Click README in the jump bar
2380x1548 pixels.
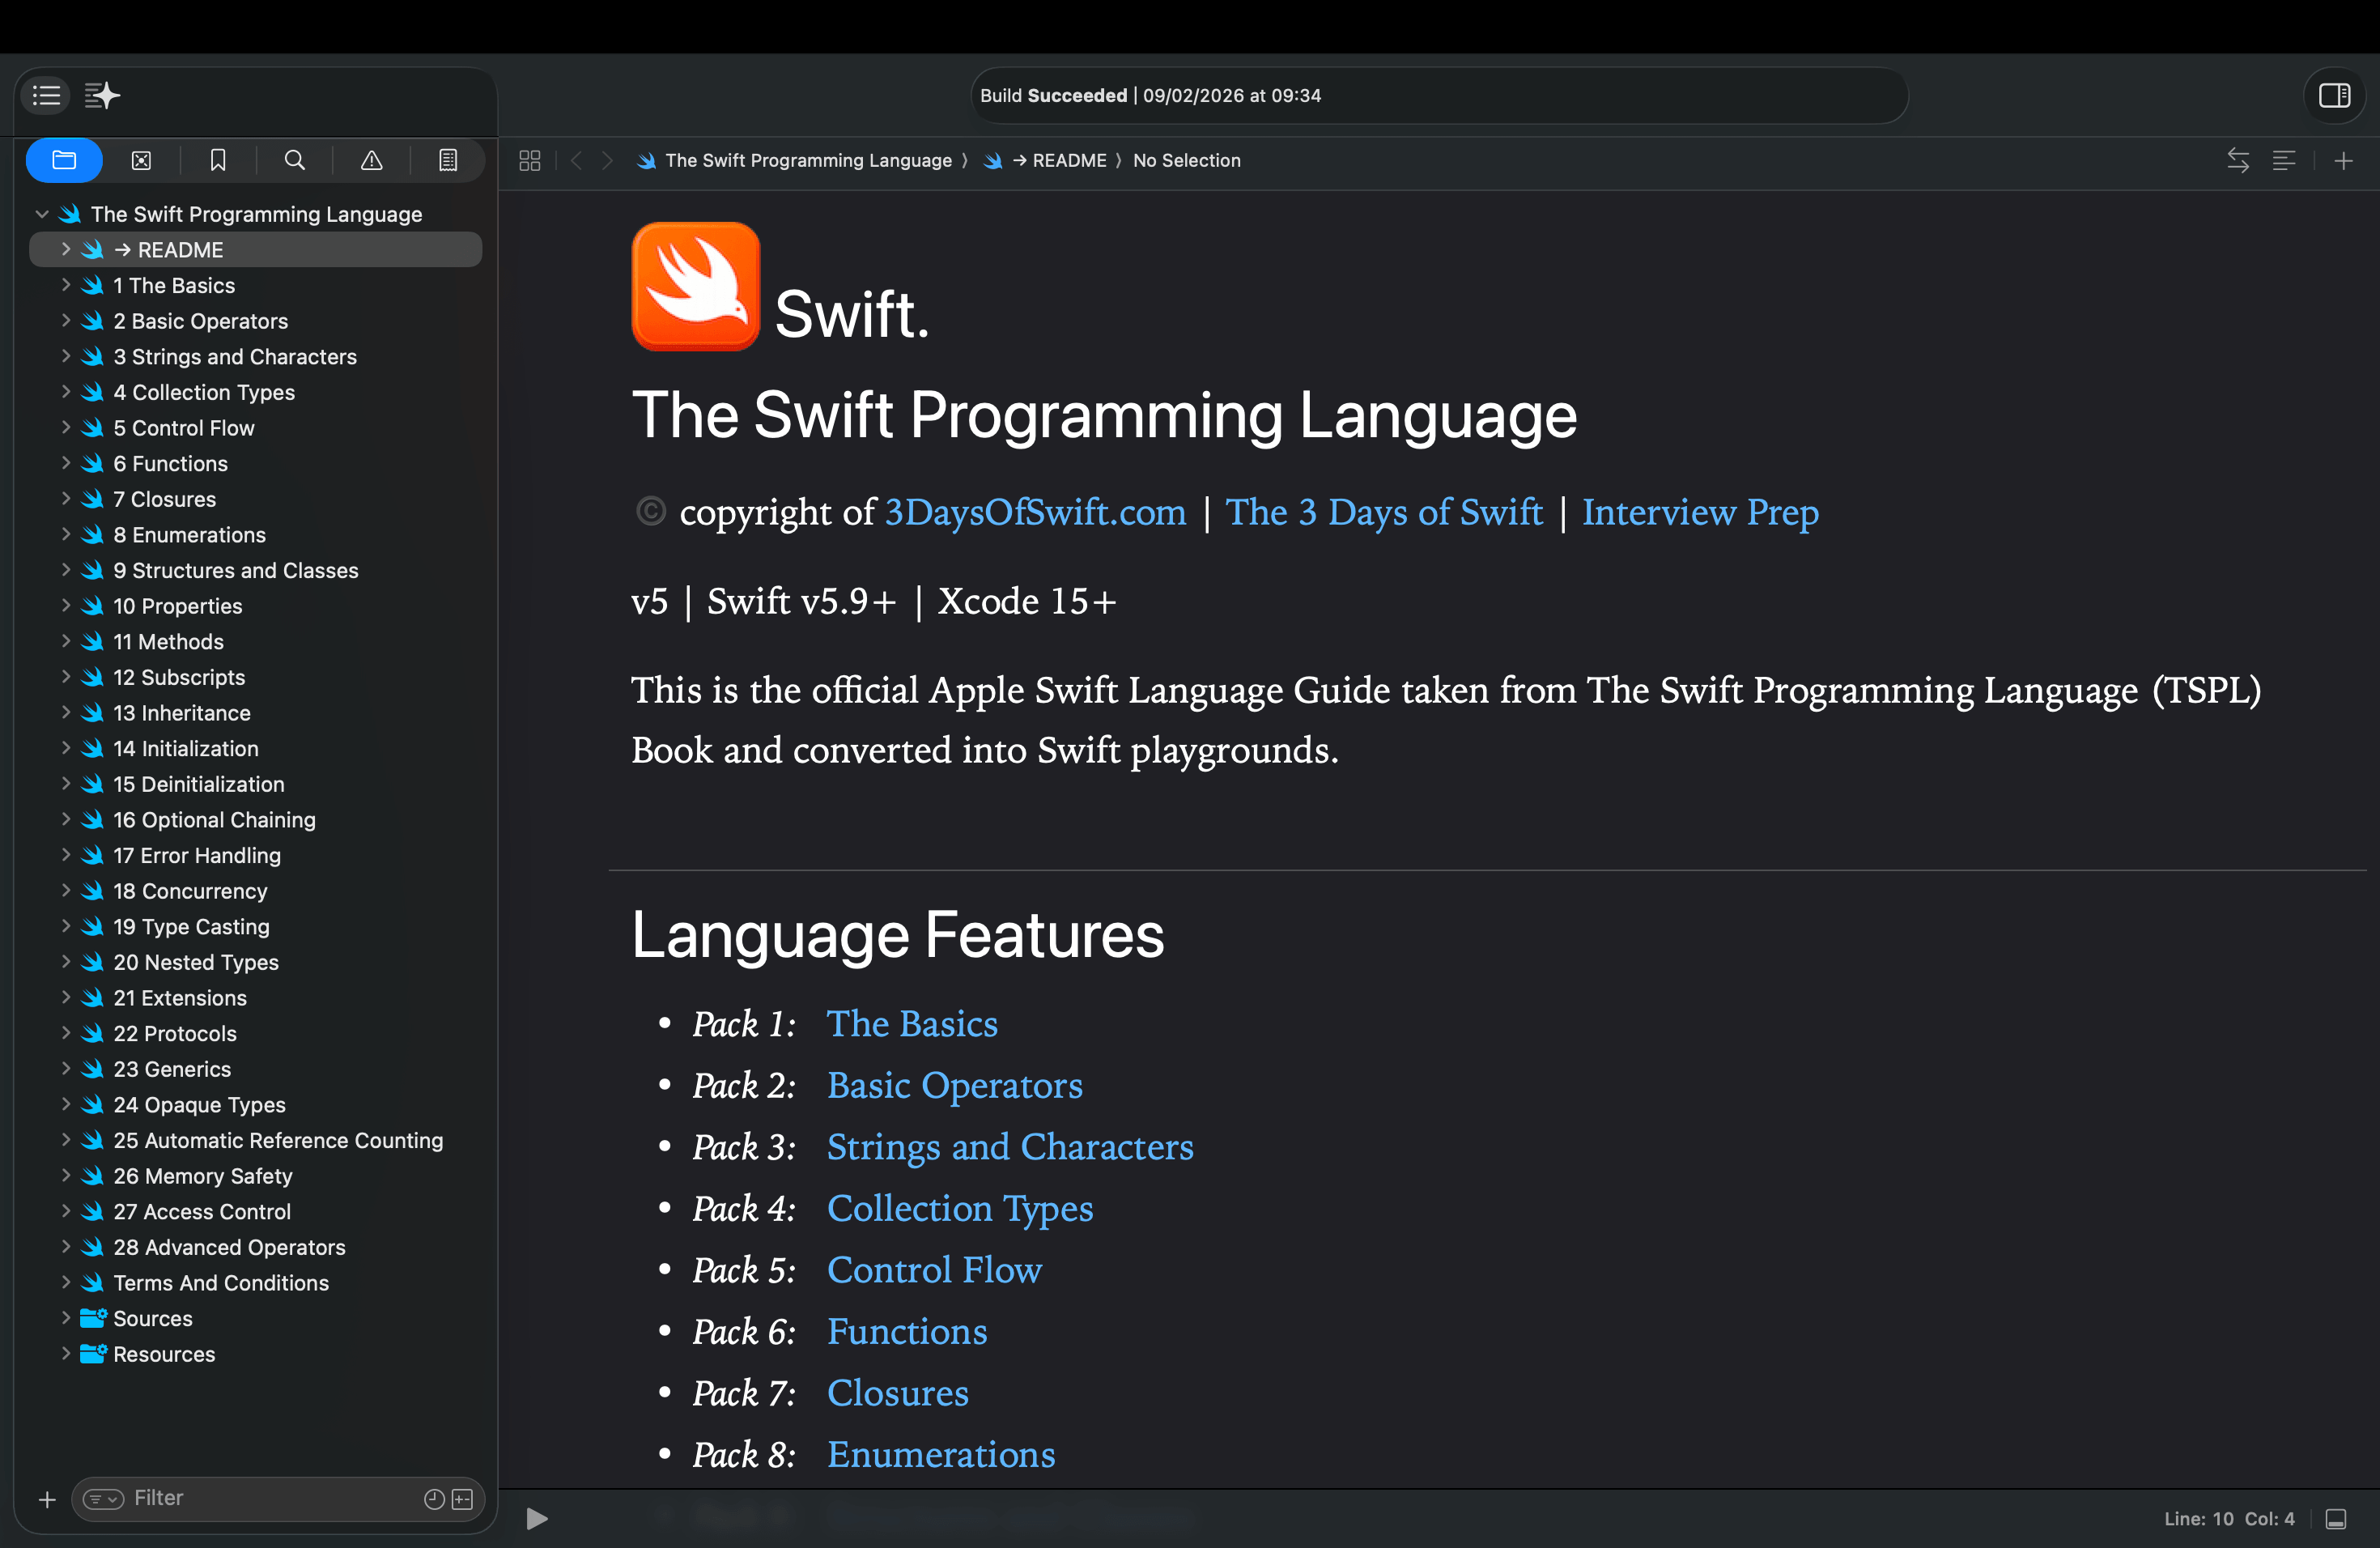(1068, 160)
